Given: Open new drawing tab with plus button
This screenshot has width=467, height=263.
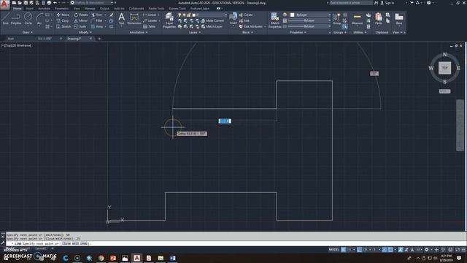Looking at the screenshot, I should (x=99, y=39).
